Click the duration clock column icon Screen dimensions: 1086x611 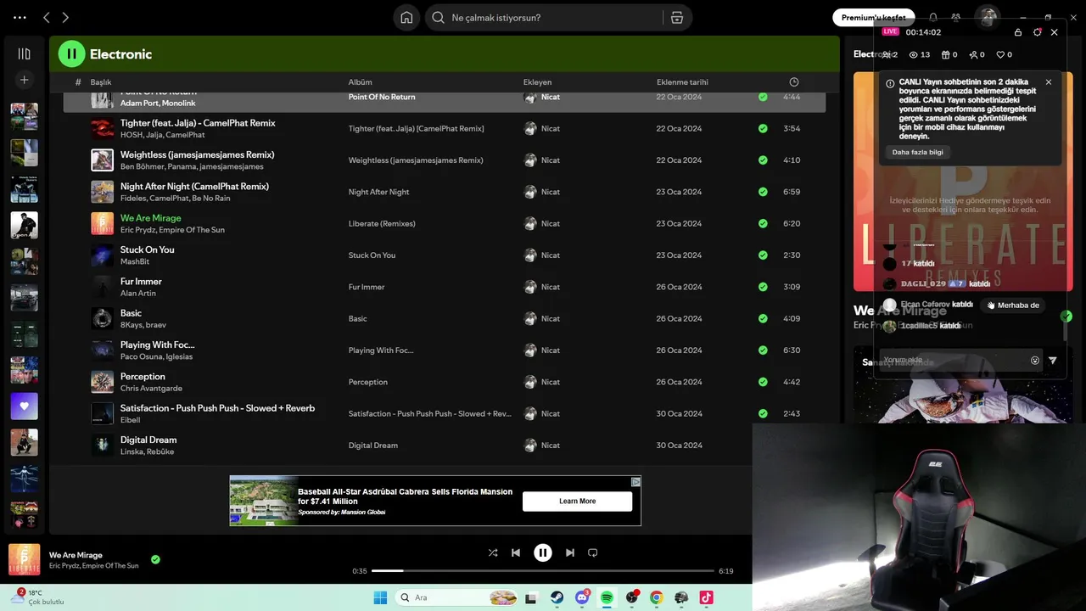click(793, 82)
